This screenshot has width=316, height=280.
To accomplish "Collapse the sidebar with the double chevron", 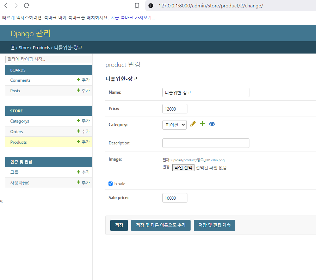I will coord(2,201).
